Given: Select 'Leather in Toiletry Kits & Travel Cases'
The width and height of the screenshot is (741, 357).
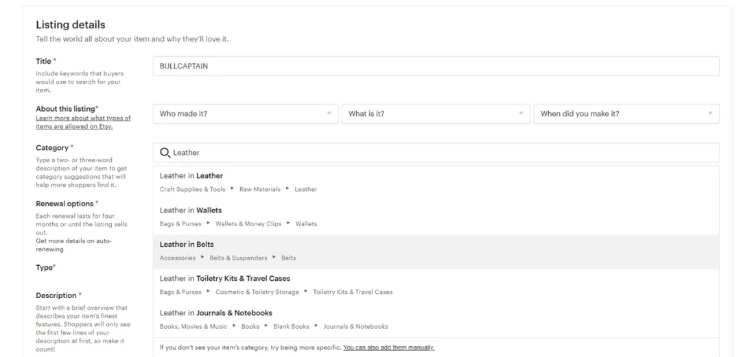Looking at the screenshot, I should (225, 279).
